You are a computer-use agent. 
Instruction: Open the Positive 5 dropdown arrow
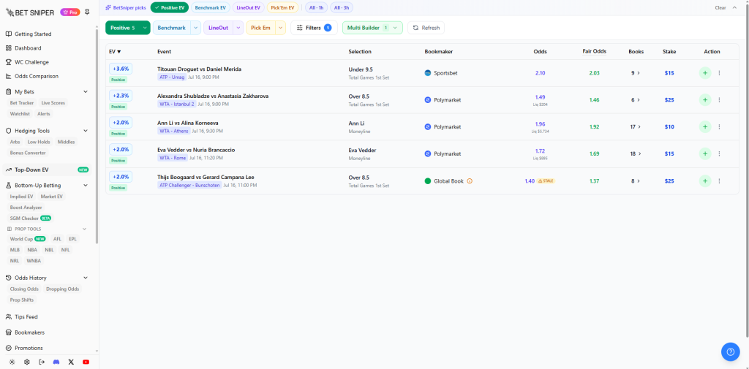coord(145,28)
